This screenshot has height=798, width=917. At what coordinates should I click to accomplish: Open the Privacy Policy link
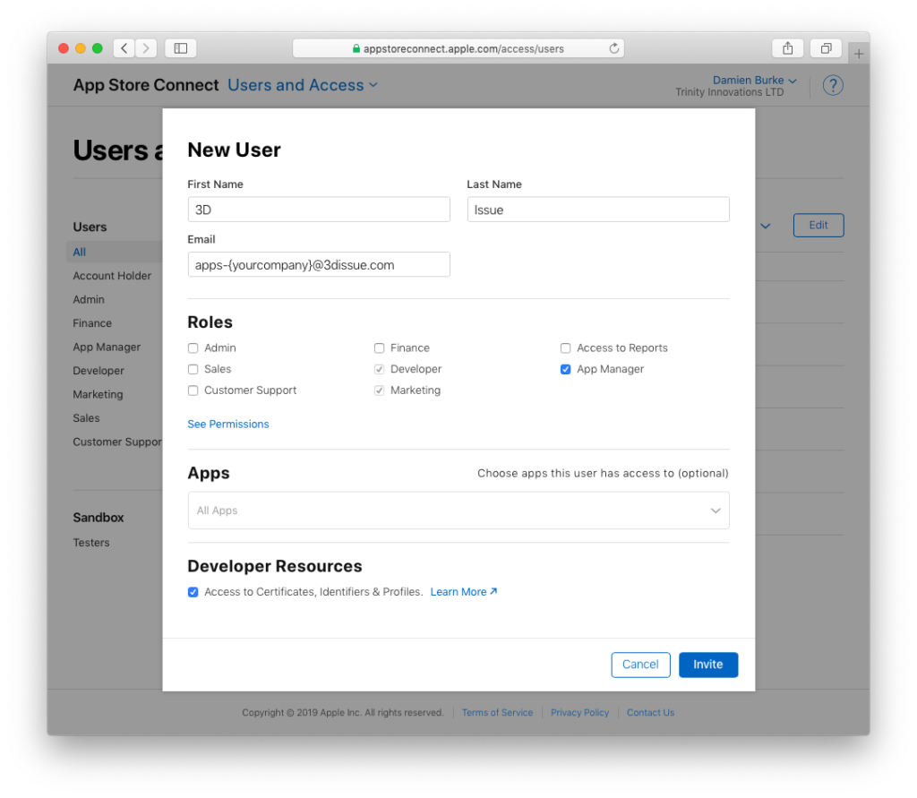(579, 713)
